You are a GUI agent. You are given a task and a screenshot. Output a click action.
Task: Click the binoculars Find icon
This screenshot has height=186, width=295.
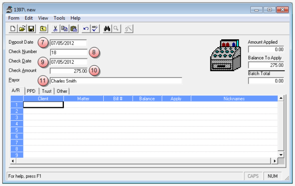point(107,29)
